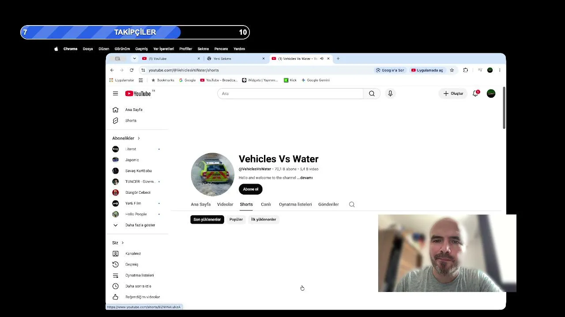Click the Vehicles Vs Water channel avatar

(x=212, y=174)
